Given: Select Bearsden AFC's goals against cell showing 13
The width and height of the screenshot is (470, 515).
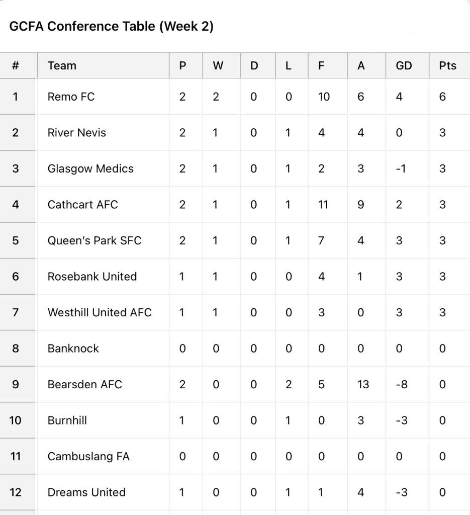Looking at the screenshot, I should 363,384.
